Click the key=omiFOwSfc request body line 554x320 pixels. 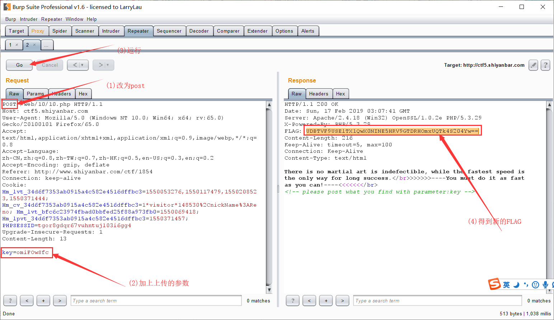click(x=25, y=253)
